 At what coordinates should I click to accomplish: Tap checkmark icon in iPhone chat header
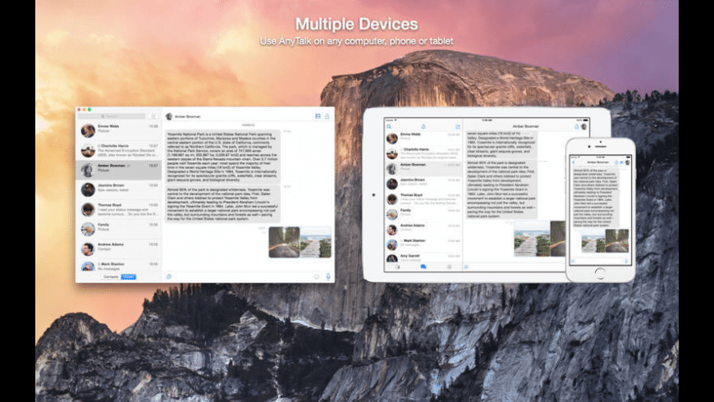pos(621,162)
